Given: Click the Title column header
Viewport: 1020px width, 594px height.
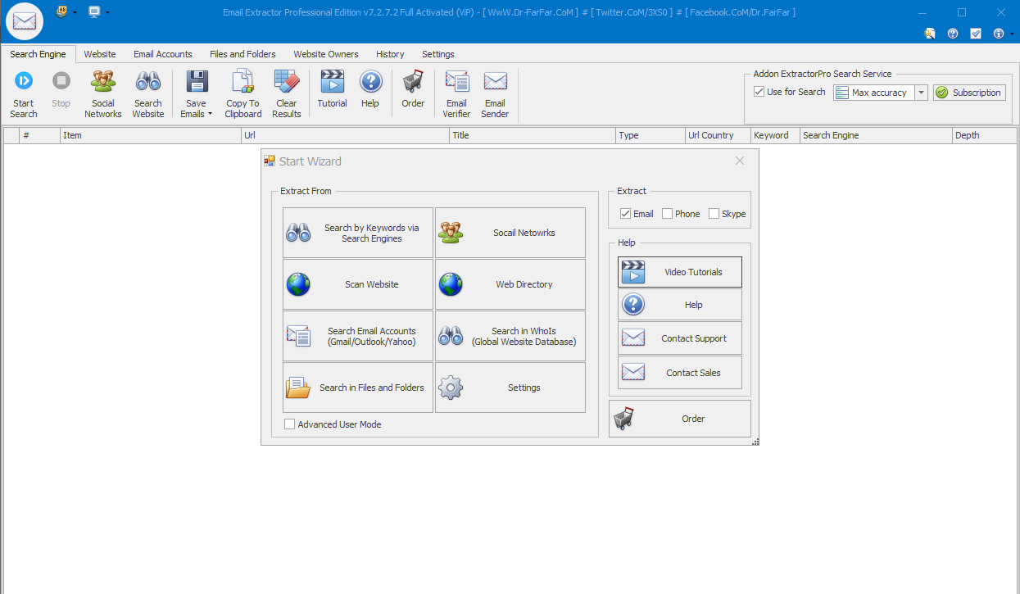Looking at the screenshot, I should point(533,135).
